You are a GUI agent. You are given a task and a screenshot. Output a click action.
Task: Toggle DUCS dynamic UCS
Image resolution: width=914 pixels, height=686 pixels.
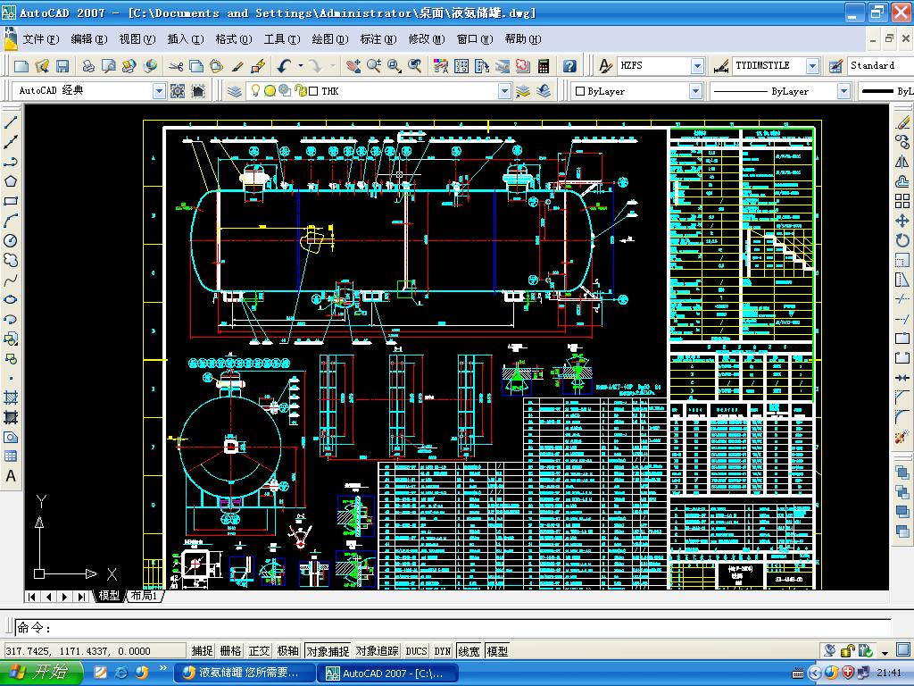[x=416, y=651]
